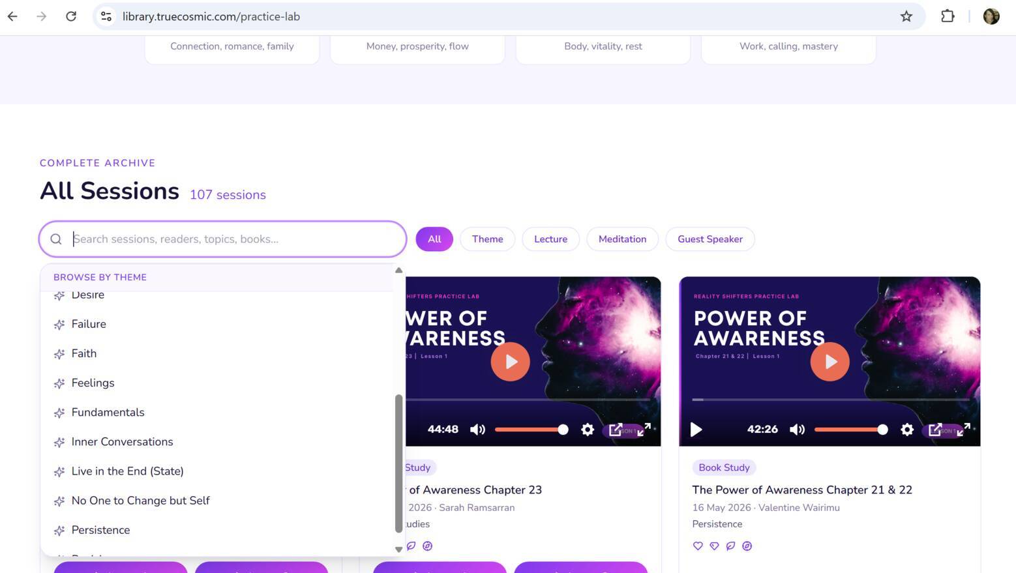Seek on Chapter 21 & 22 video progress bar
This screenshot has width=1016, height=573.
pos(829,399)
